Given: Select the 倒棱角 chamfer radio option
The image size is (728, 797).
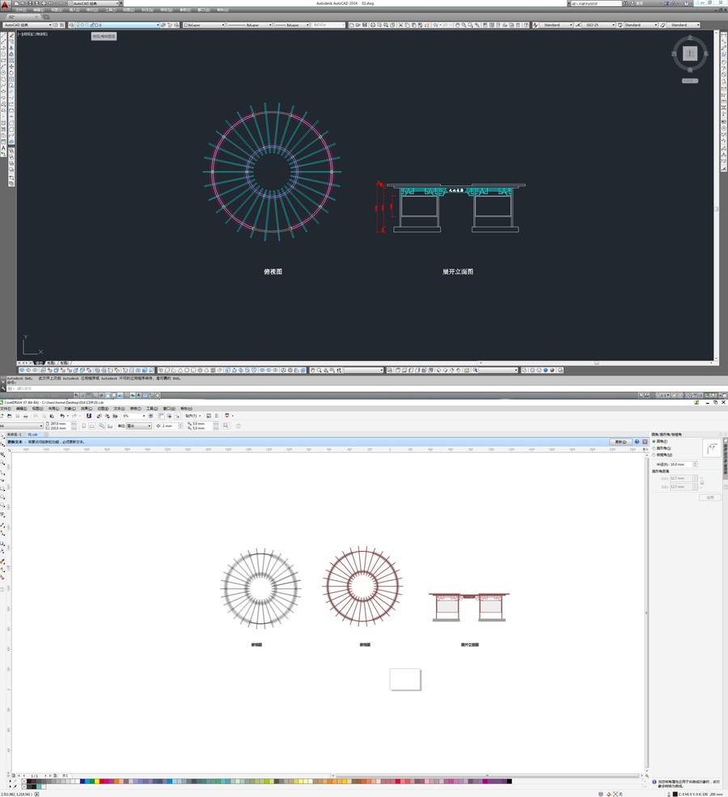Looking at the screenshot, I should coord(654,455).
